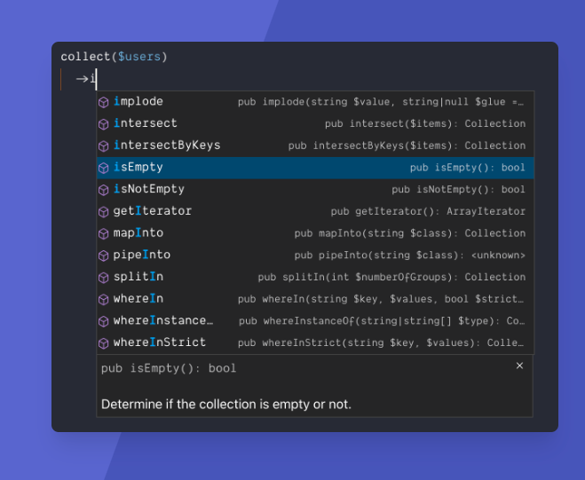Click the $users variable in code

(139, 57)
